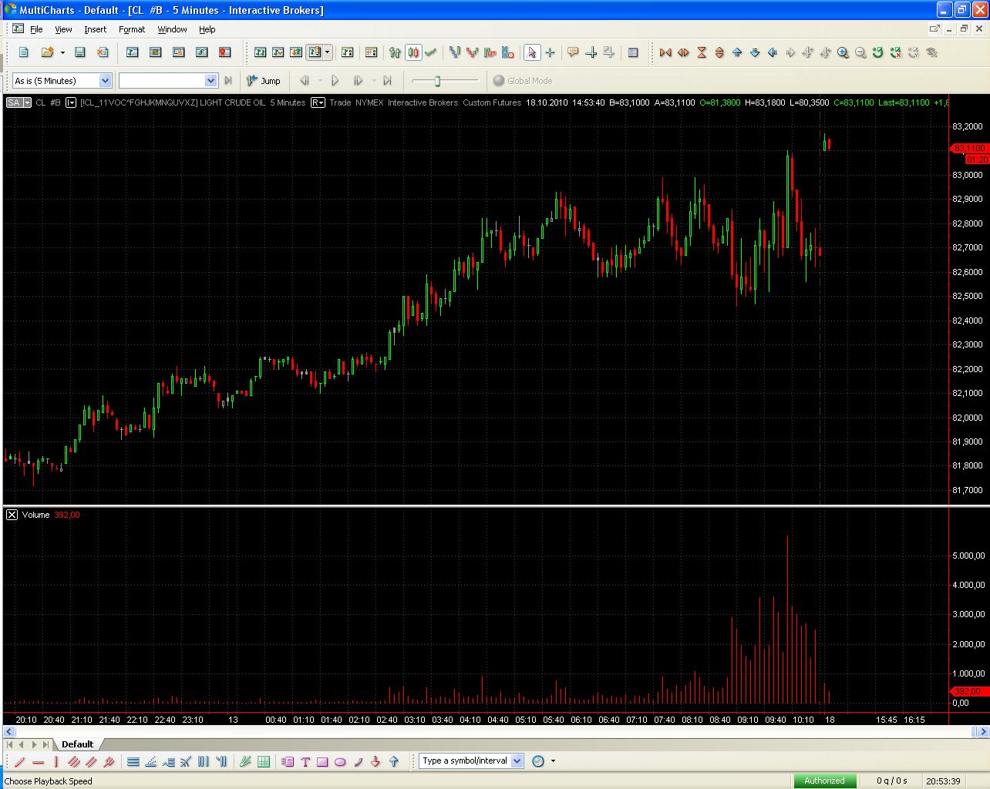
Task: Select the Fibonacci retracement lines tool
Action: coord(133,762)
